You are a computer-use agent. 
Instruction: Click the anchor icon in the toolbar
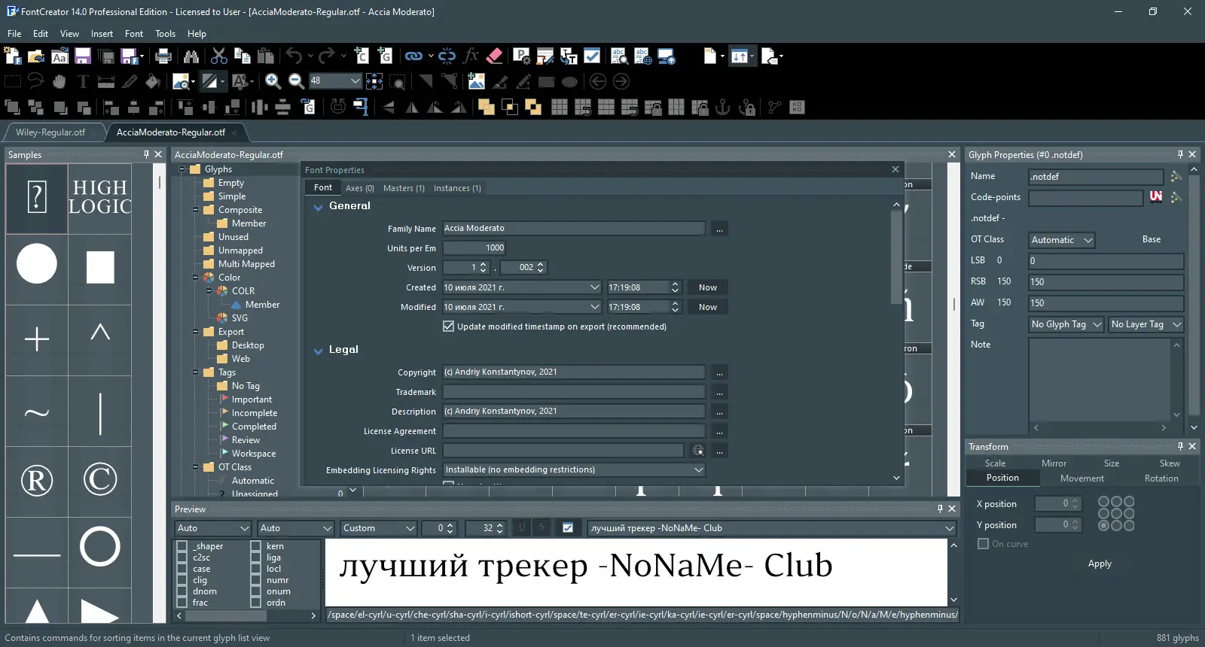tap(723, 107)
